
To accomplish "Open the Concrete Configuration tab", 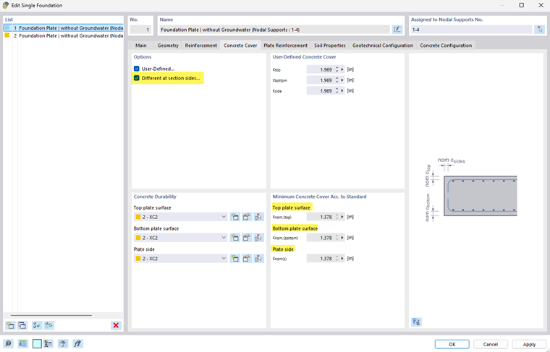I will (x=446, y=46).
